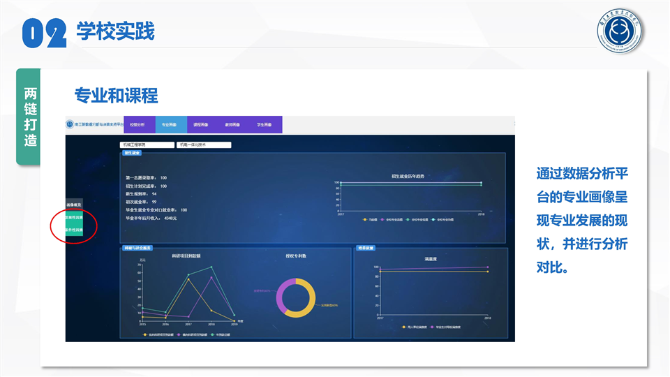Click the purple 2018 endpoint in the 满意度 chart
Viewport: 670px width, 377px height.
click(x=488, y=267)
